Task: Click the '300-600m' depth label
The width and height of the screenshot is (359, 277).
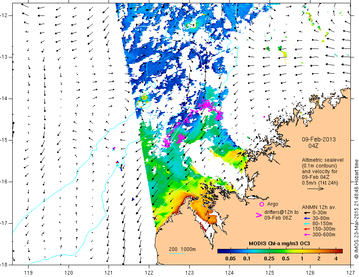Action: 324,235
